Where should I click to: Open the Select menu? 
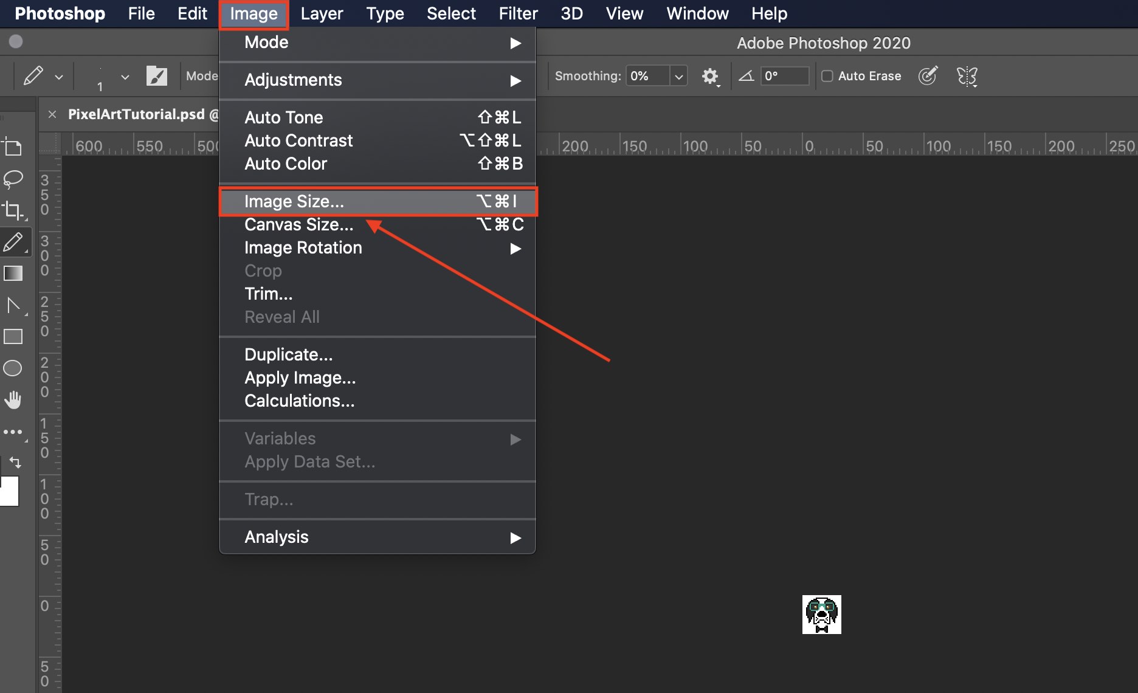pos(451,13)
